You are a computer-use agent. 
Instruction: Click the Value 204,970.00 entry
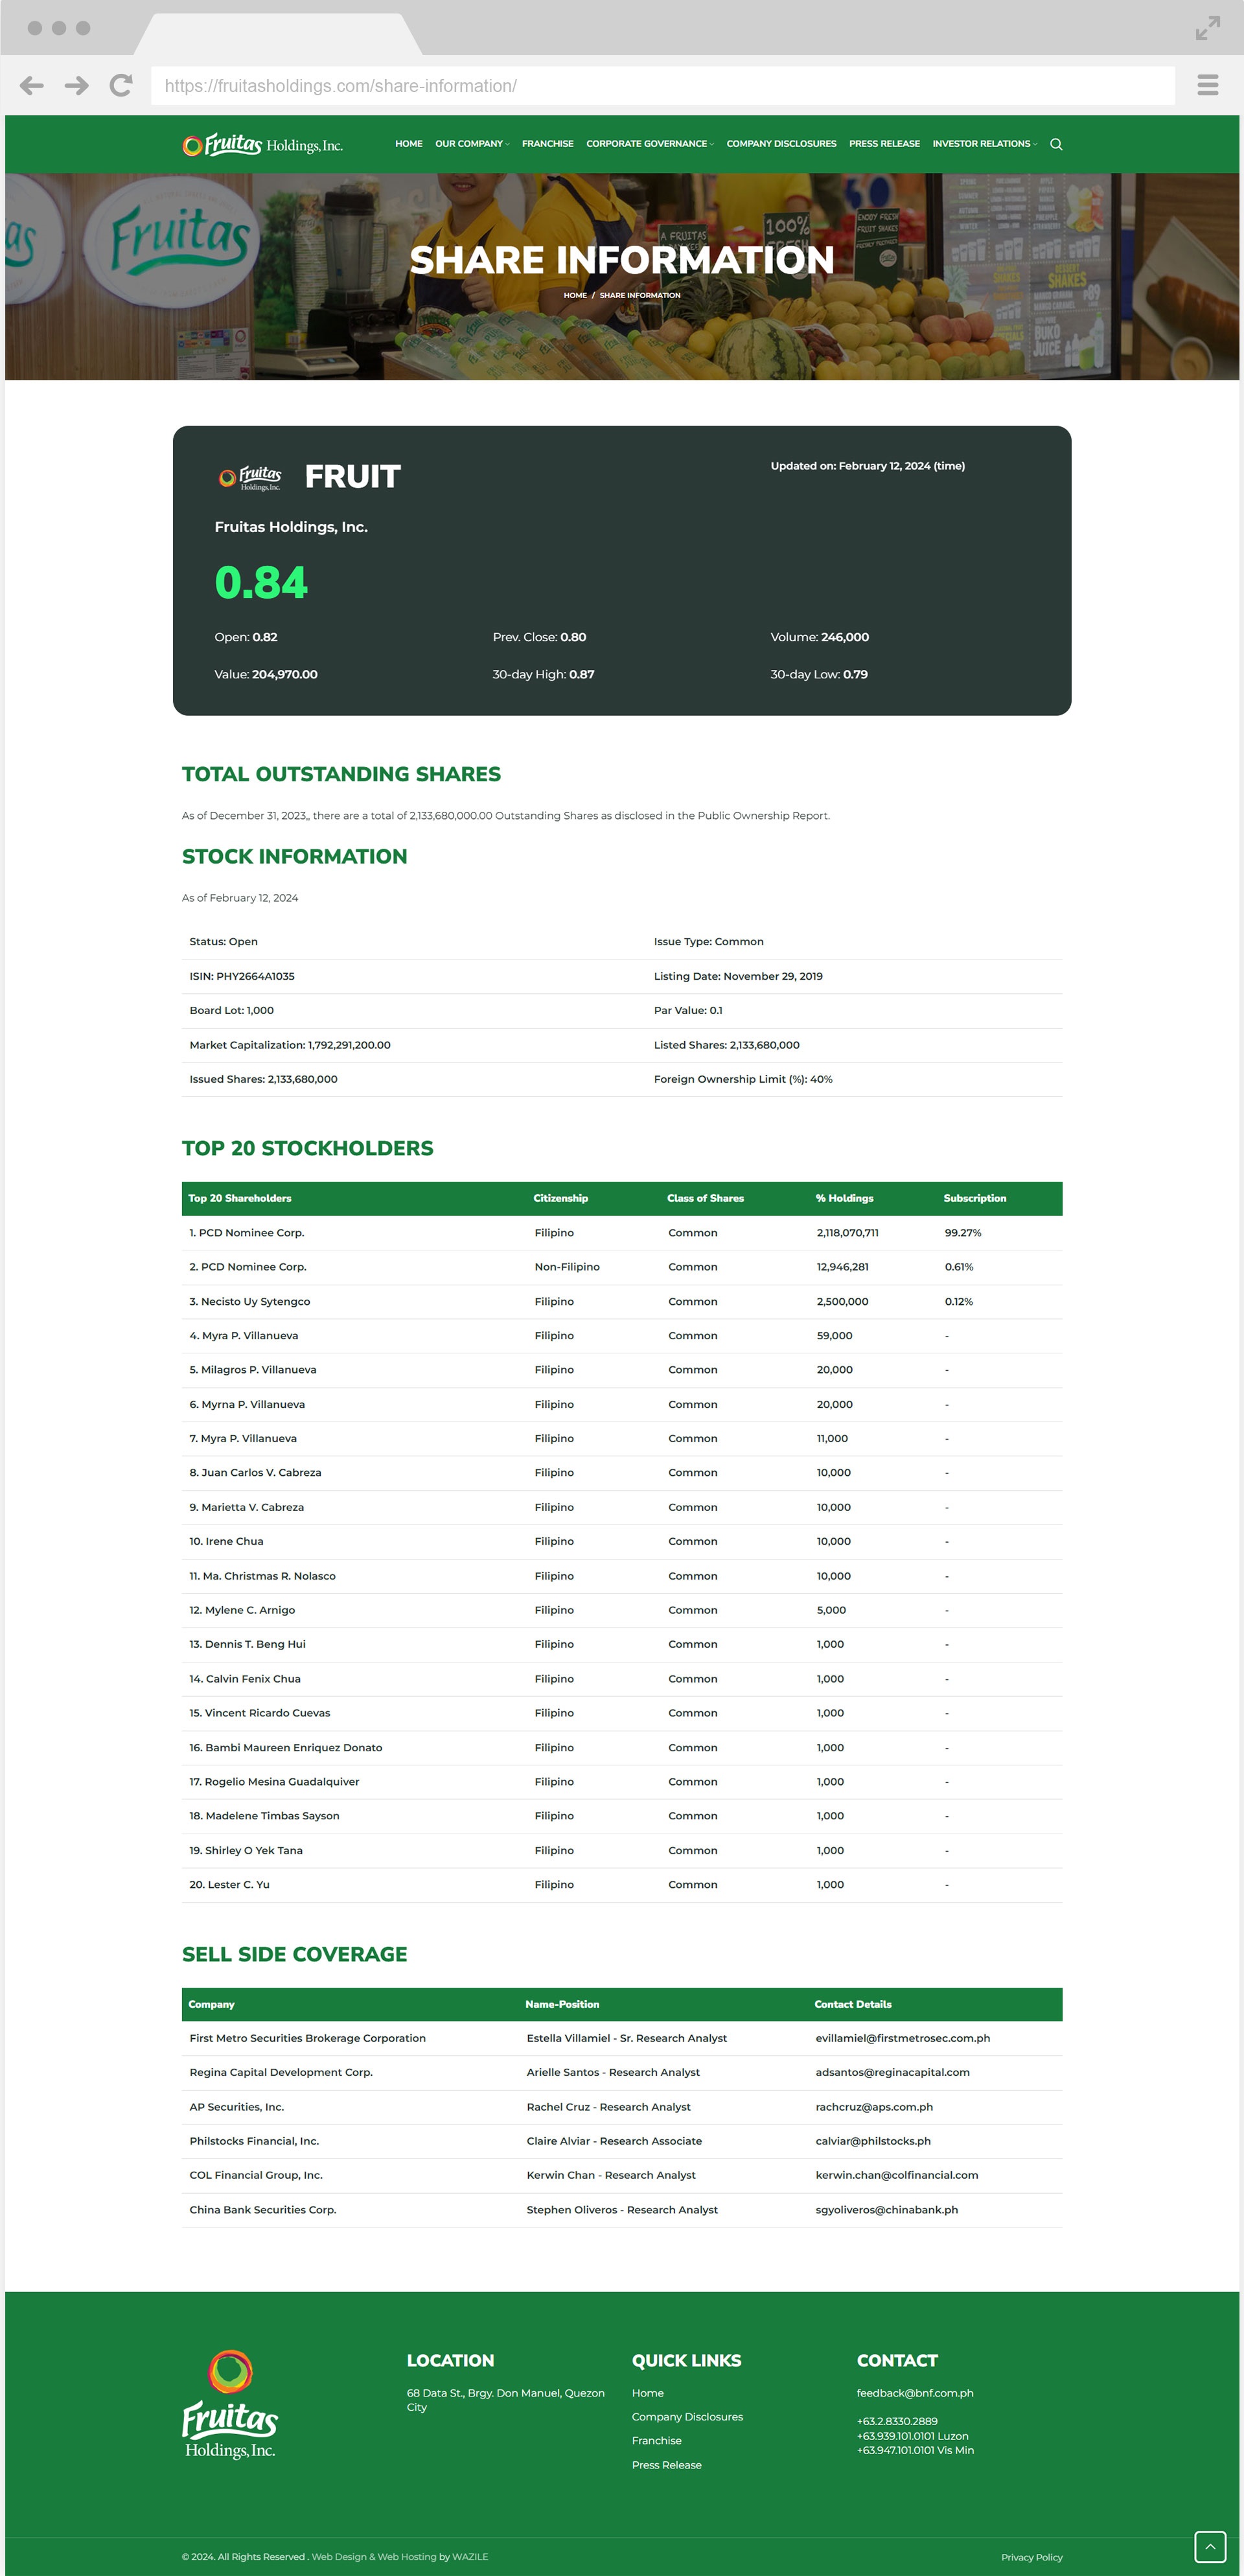(266, 674)
